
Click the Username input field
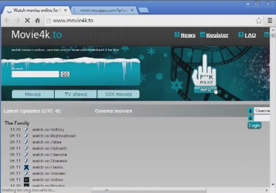click(x=262, y=111)
